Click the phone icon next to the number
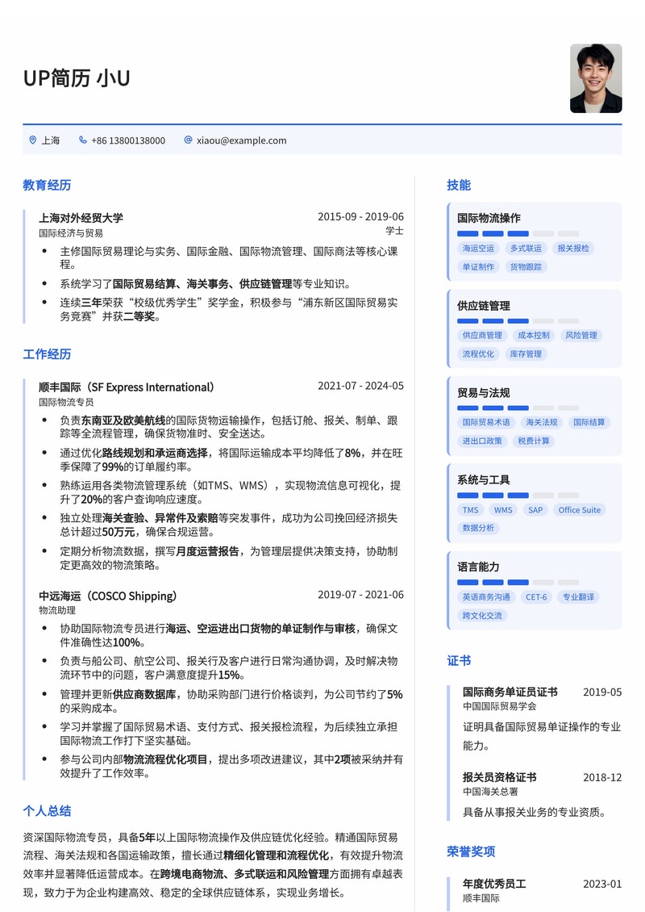 [x=83, y=140]
